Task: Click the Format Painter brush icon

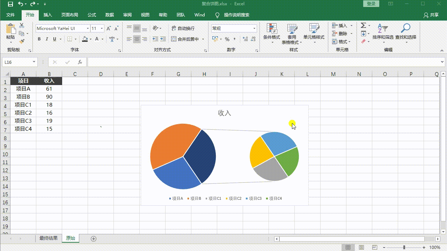Action: [22, 41]
